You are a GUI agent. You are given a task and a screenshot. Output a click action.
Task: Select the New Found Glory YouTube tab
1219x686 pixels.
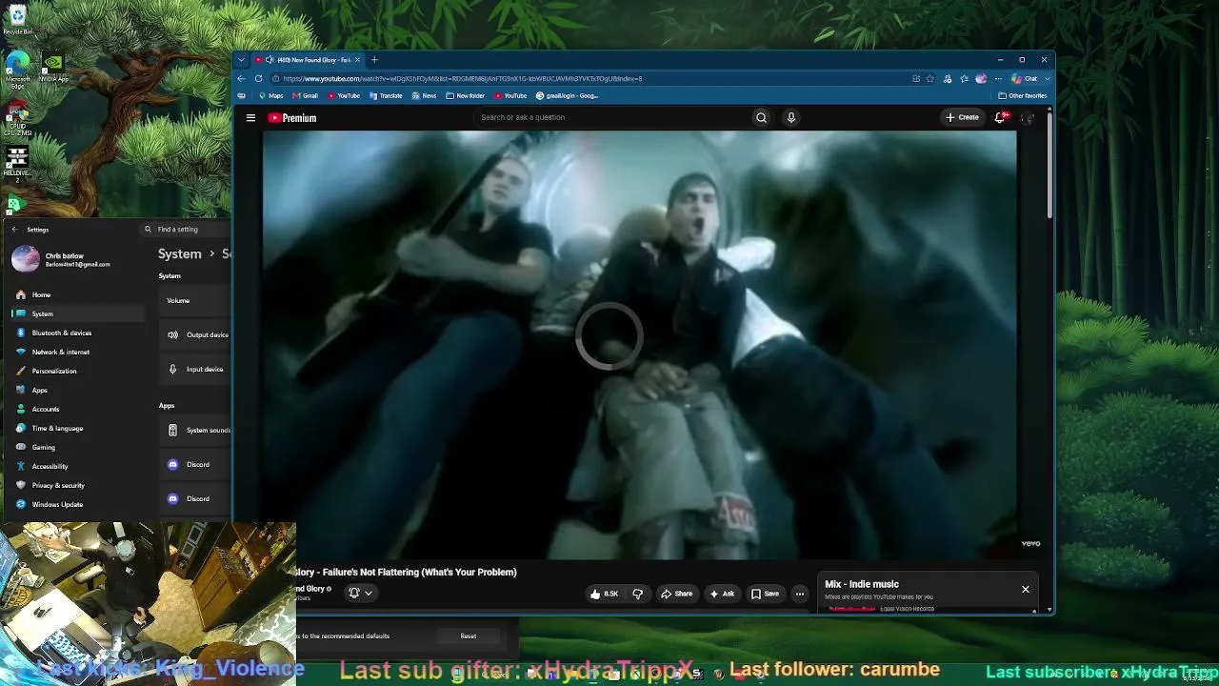pyautogui.click(x=307, y=60)
